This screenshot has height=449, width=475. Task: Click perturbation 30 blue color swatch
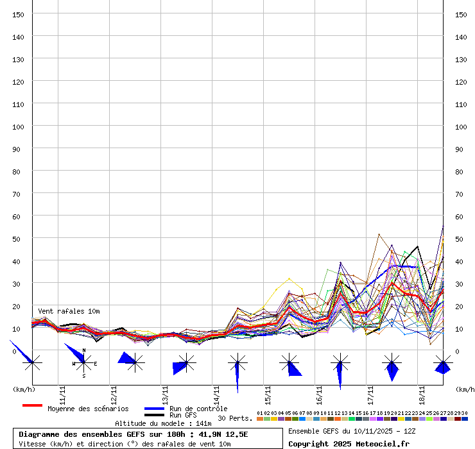click(465, 419)
